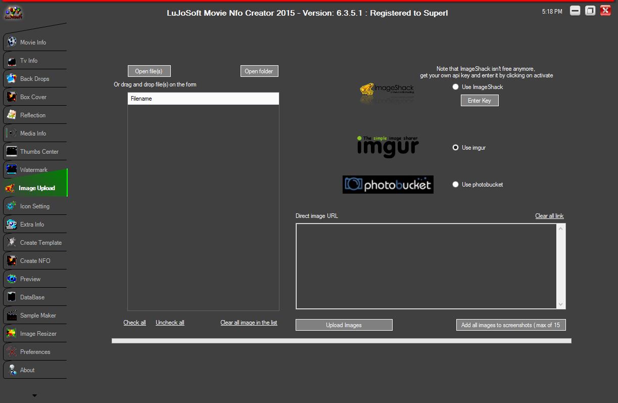Click the Check all link
The height and width of the screenshot is (403, 618).
[135, 323]
